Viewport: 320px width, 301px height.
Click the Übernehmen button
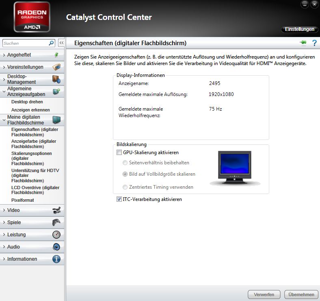(x=301, y=294)
